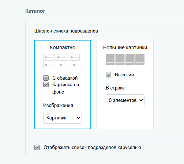
Task: Toggle the Картинка на фоне checkbox
Action: (46, 85)
